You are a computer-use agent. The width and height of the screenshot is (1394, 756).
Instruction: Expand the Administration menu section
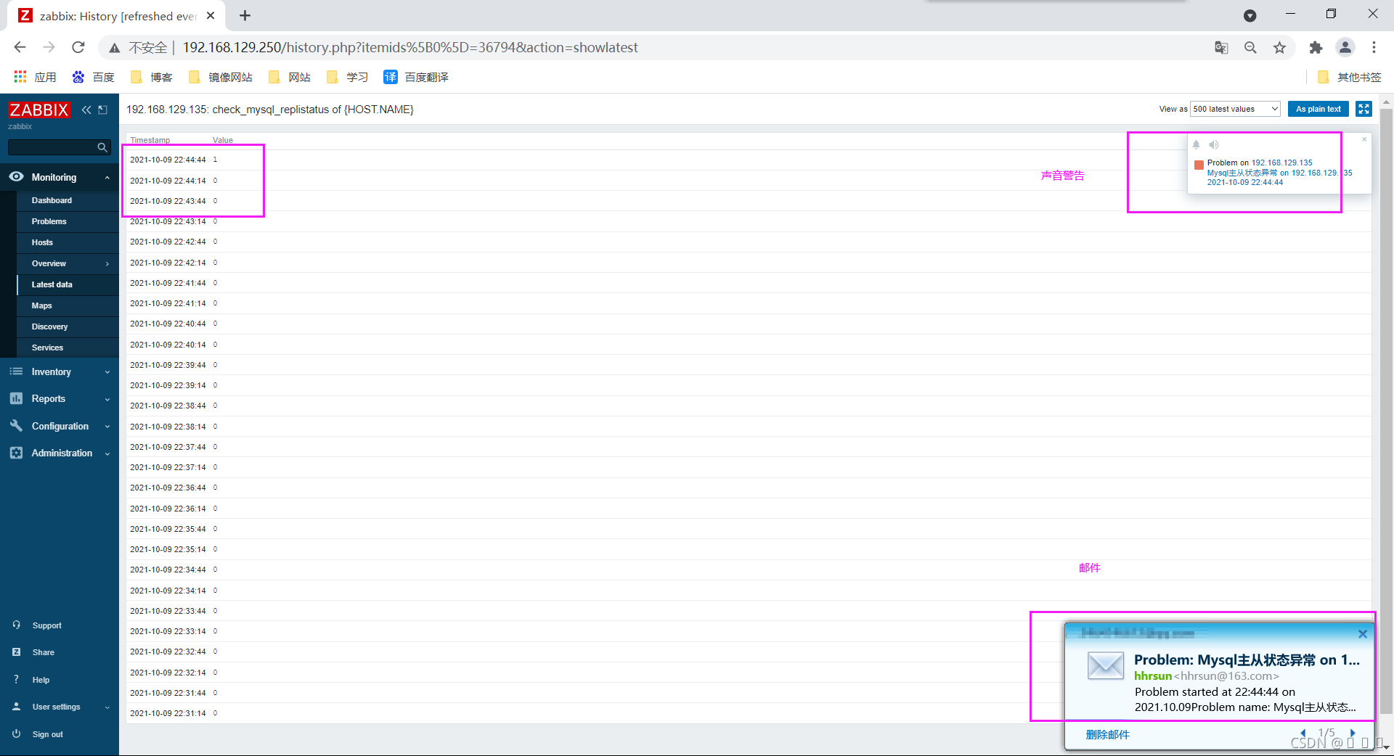[x=107, y=453]
